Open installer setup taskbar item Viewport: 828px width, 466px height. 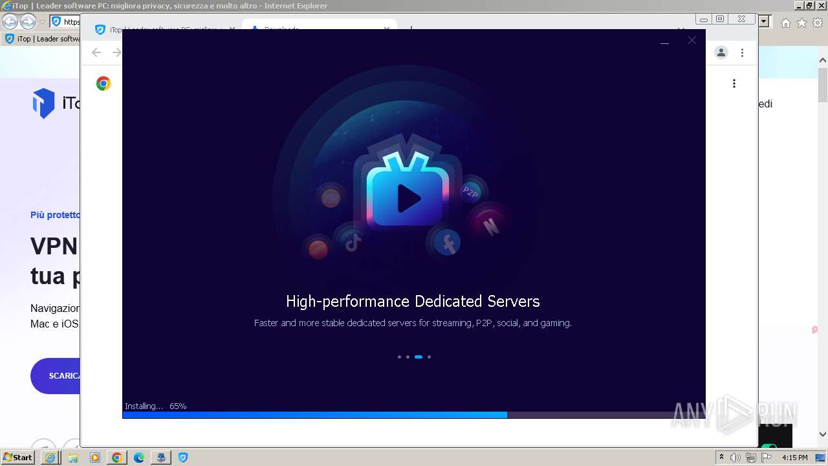[160, 458]
